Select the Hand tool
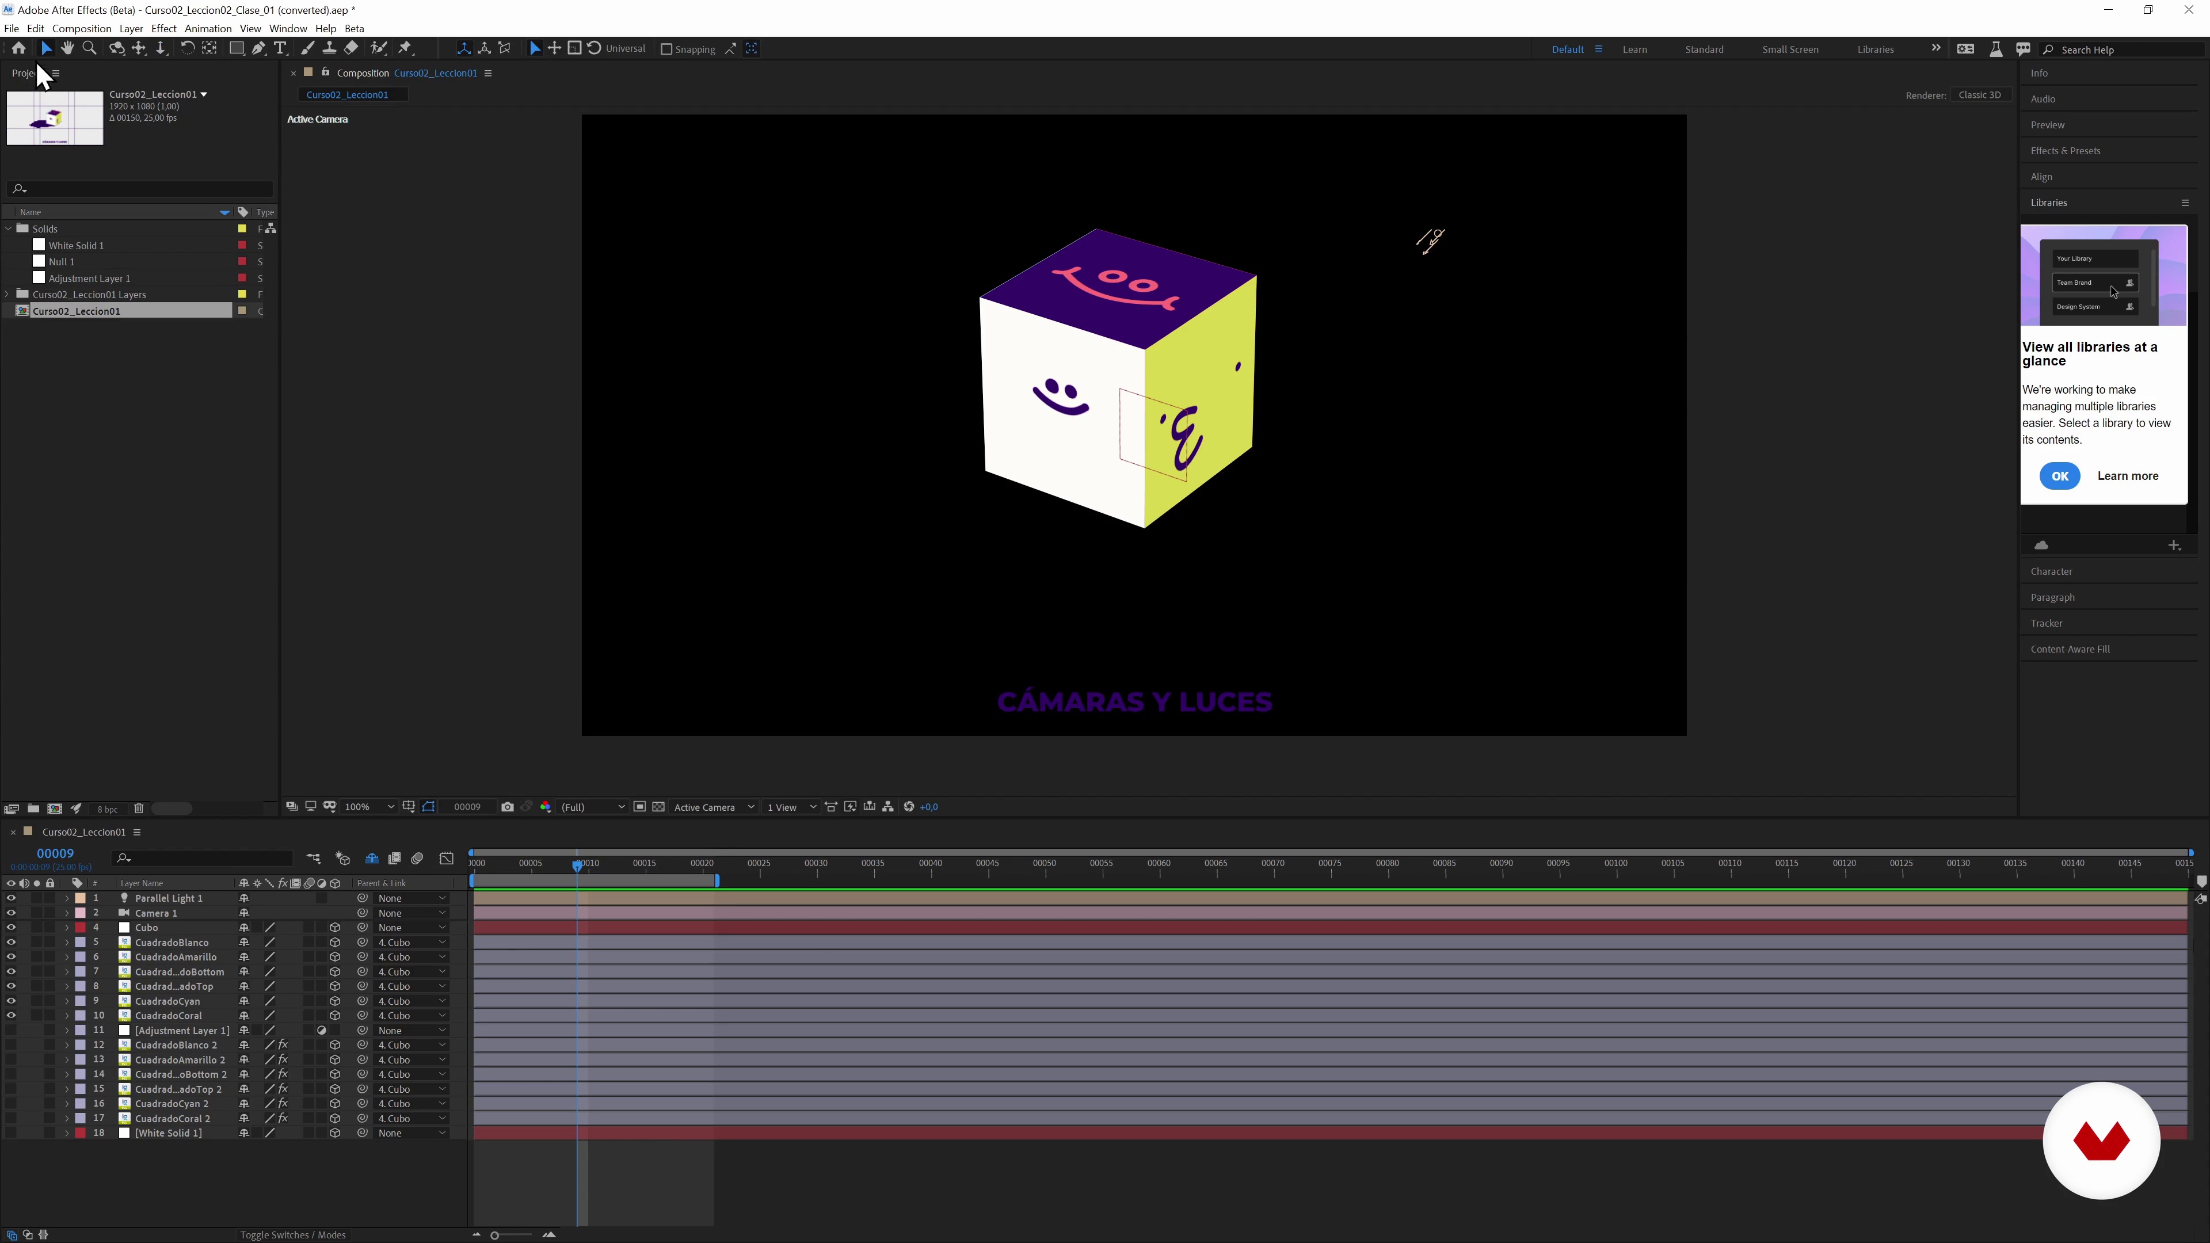 coord(68,49)
